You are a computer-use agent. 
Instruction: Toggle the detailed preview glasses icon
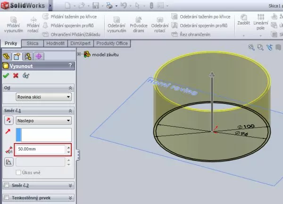[x=26, y=76]
